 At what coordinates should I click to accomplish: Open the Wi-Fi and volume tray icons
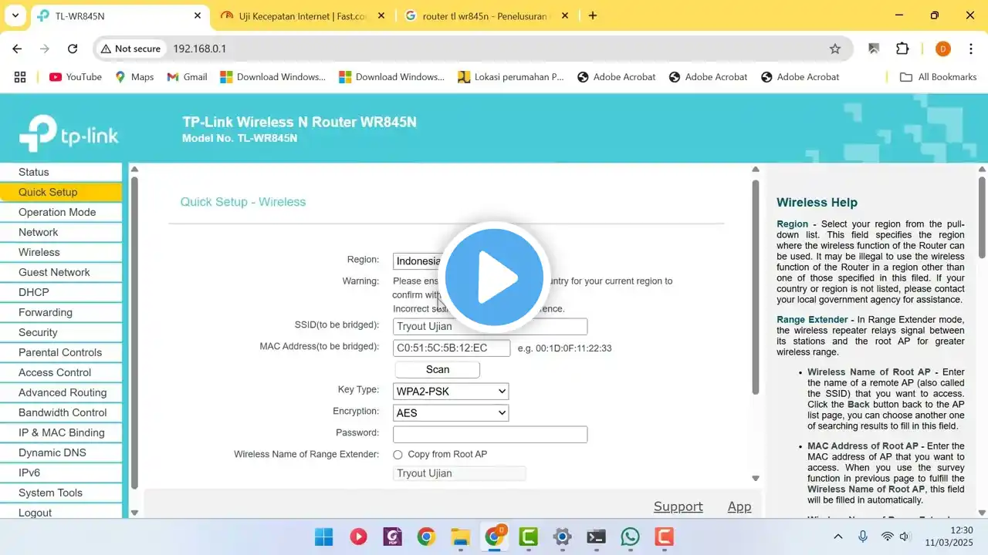point(896,536)
